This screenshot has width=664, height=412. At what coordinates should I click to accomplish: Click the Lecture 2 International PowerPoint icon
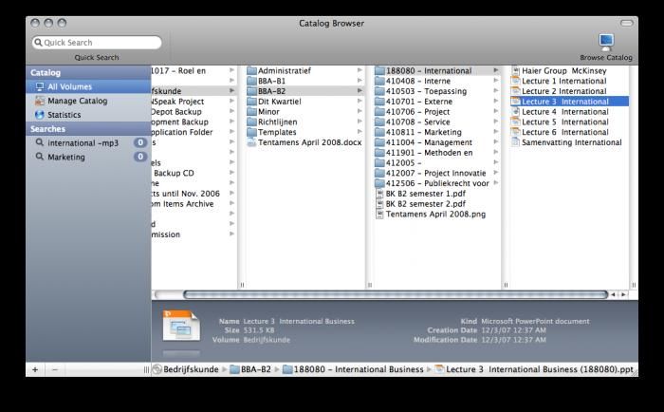(x=515, y=91)
